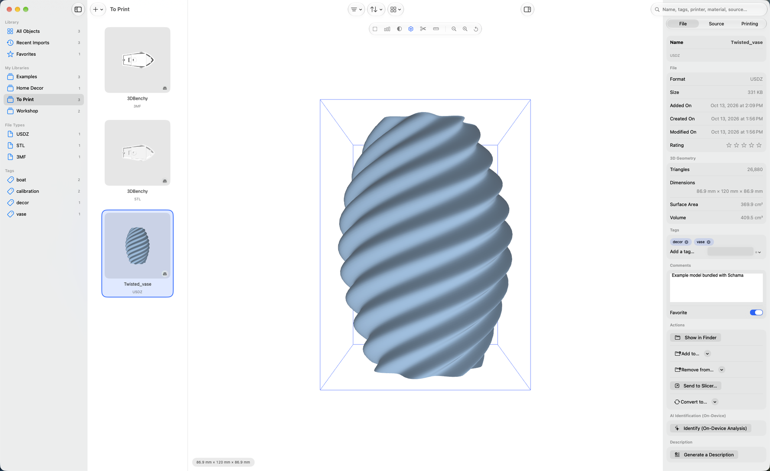The image size is (770, 471).
Task: Click Identify (On-Device Analysis)
Action: [x=710, y=428]
